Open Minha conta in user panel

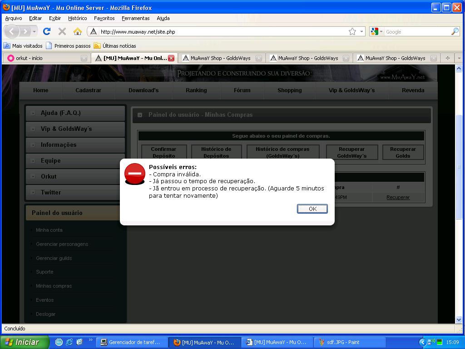[49, 230]
